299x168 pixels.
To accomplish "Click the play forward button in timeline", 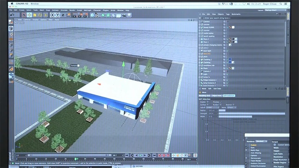I will (141, 155).
